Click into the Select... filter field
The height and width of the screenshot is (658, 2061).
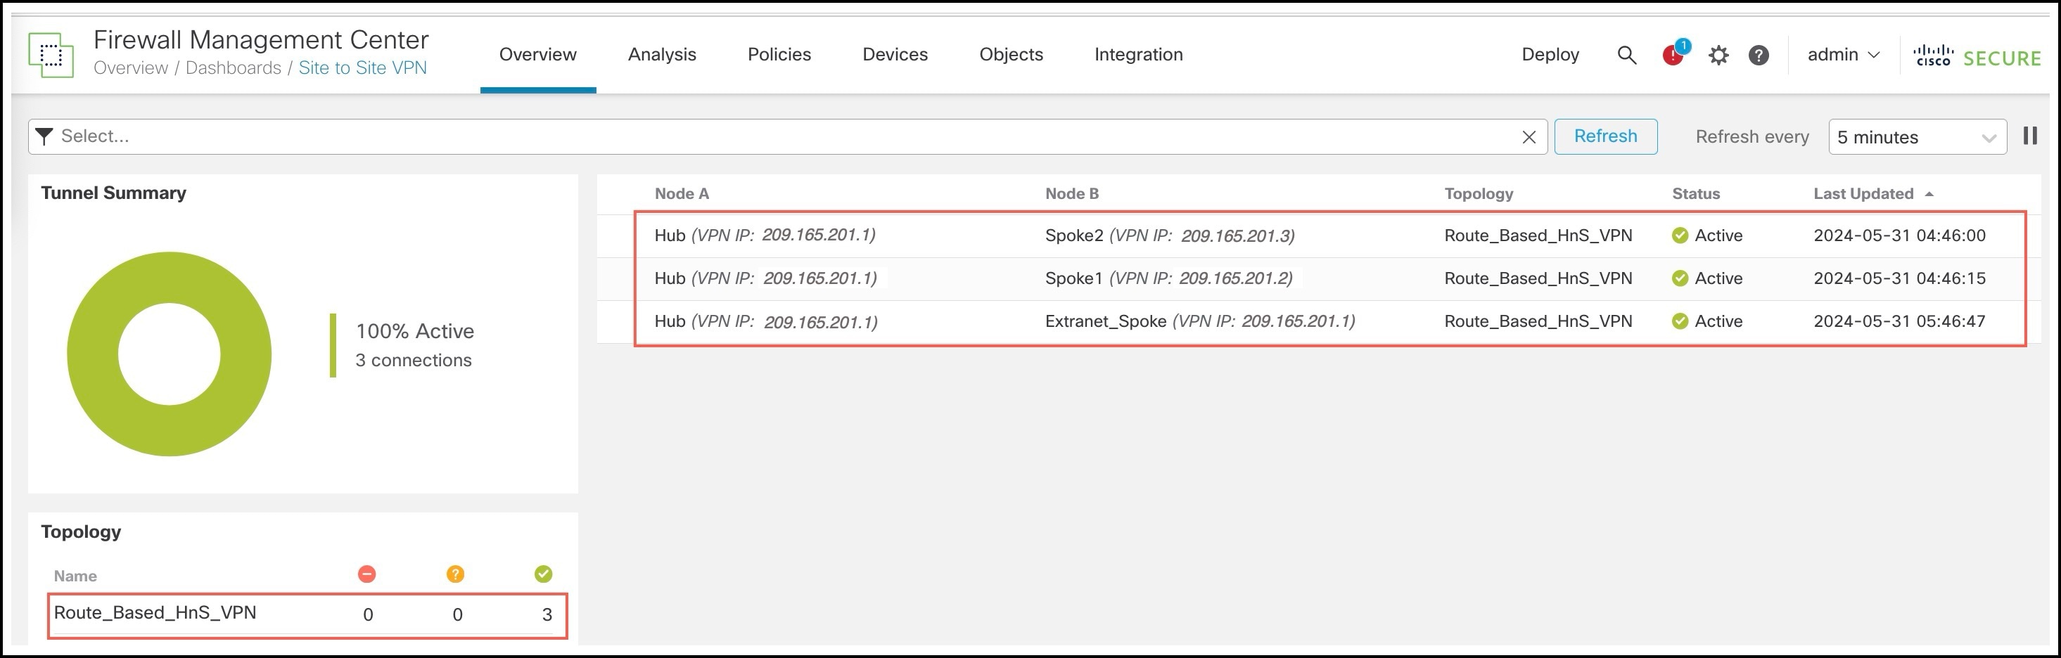click(787, 136)
